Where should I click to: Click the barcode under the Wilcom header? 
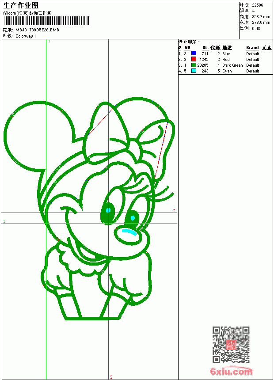click(x=46, y=21)
